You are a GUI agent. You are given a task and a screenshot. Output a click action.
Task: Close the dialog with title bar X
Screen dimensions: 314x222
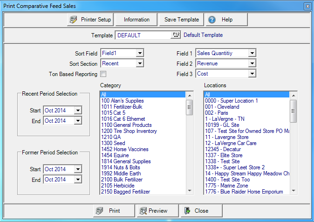click(x=307, y=6)
